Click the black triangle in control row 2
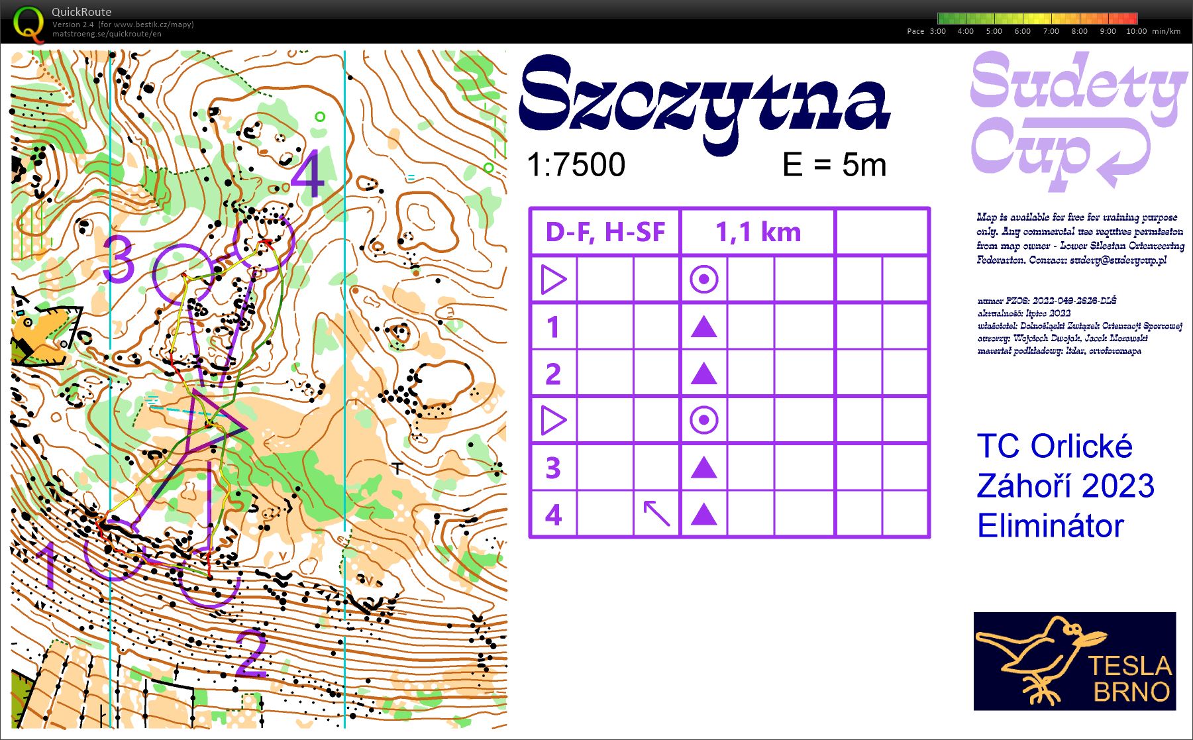This screenshot has width=1193, height=740. pos(703,374)
